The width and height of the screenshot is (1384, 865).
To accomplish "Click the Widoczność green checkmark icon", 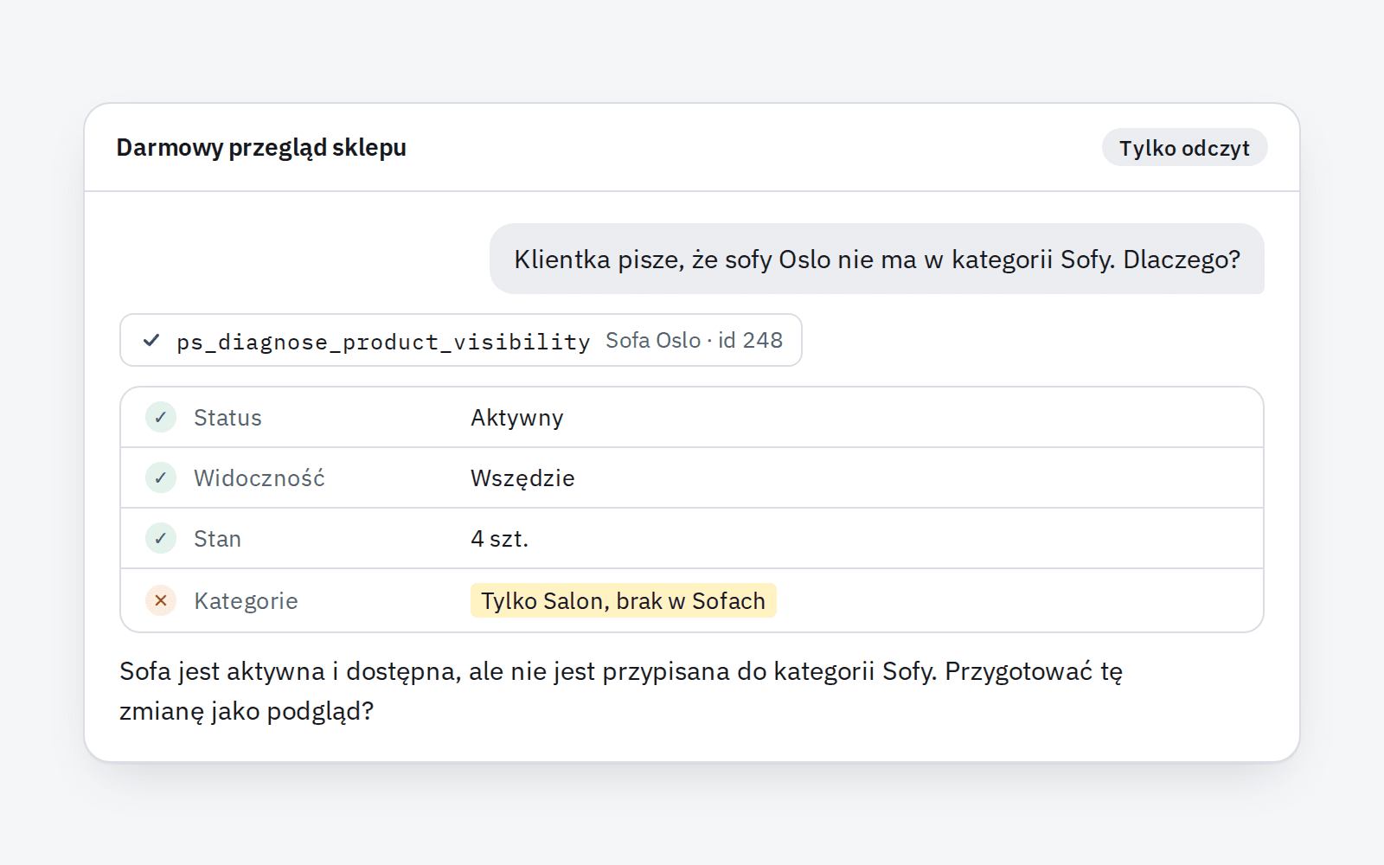I will (161, 477).
